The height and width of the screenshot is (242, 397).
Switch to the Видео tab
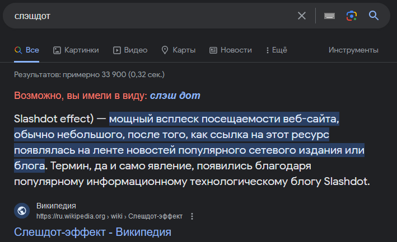tap(130, 50)
